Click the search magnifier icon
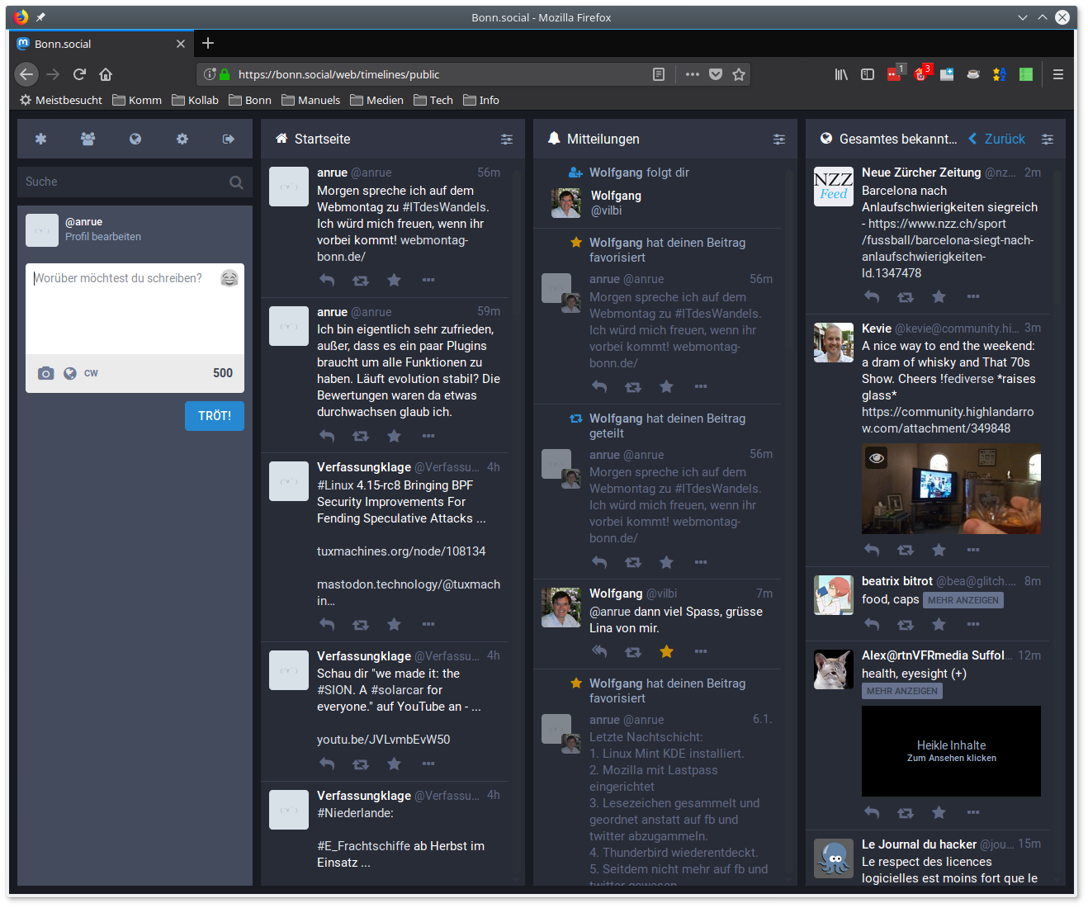1088x908 pixels. click(x=236, y=182)
